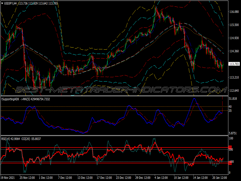Click the 115.500 price scale value
This screenshot has height=181, width=241.
pos(234,25)
